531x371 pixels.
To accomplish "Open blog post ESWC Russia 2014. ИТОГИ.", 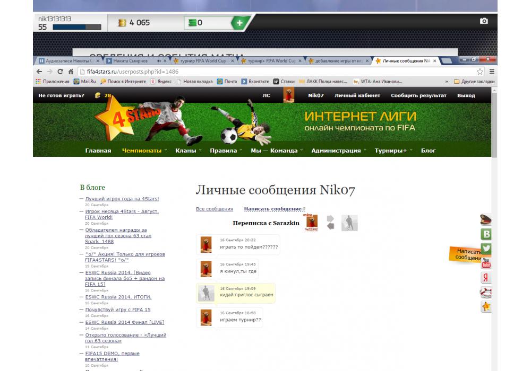I will (x=118, y=297).
